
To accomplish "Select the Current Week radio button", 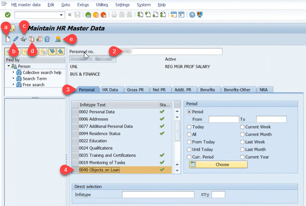I will click(242, 127).
